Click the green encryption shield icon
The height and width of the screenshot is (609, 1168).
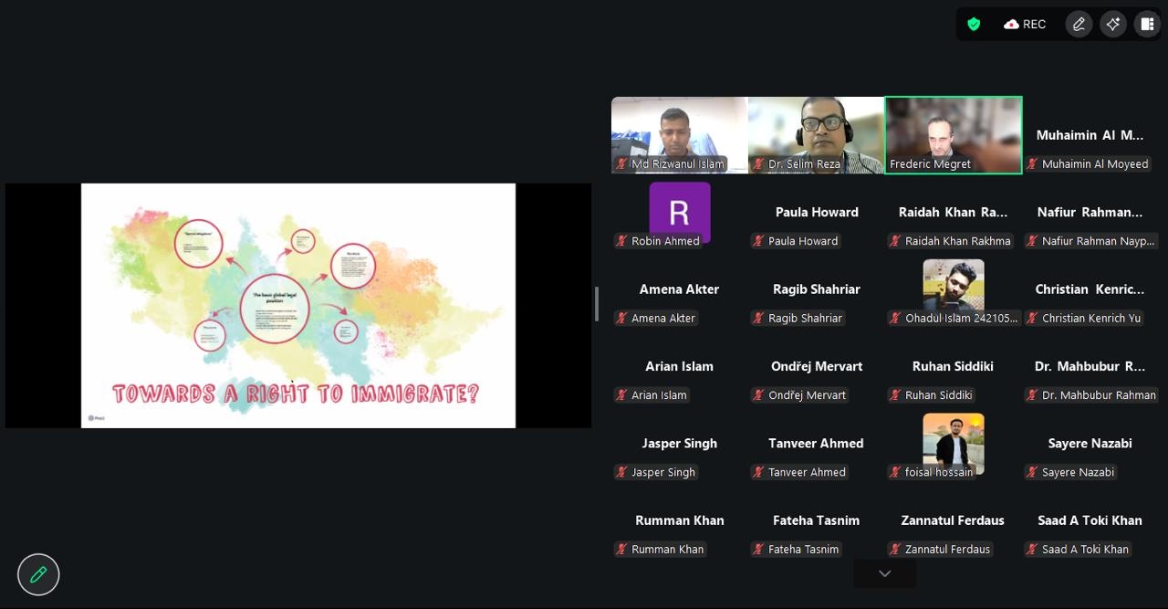pyautogui.click(x=974, y=25)
